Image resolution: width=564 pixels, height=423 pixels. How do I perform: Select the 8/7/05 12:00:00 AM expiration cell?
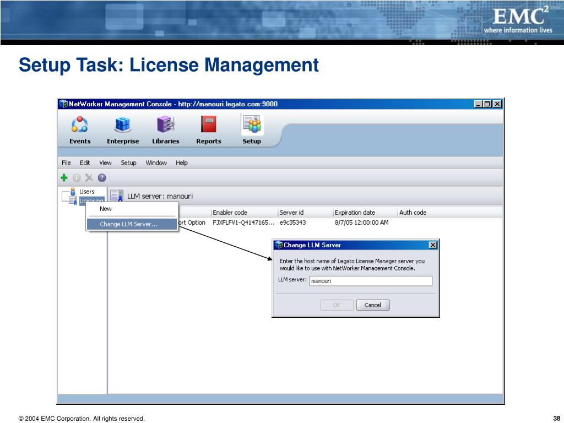[361, 223]
